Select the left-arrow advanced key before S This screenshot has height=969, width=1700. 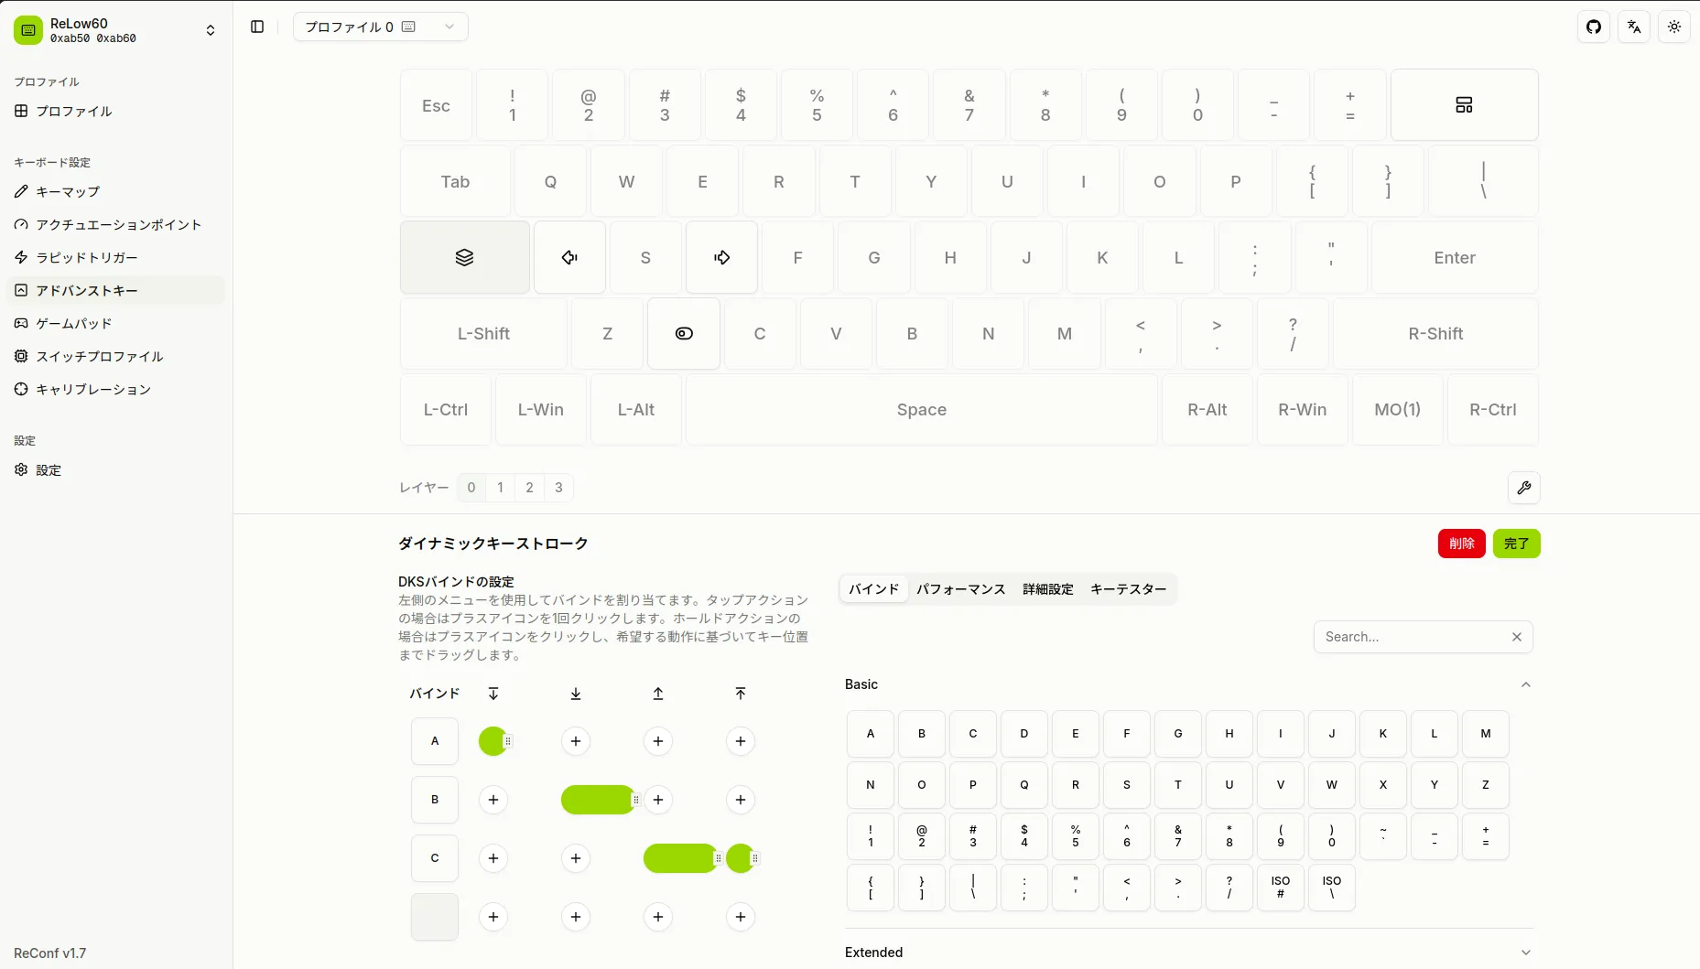569,257
